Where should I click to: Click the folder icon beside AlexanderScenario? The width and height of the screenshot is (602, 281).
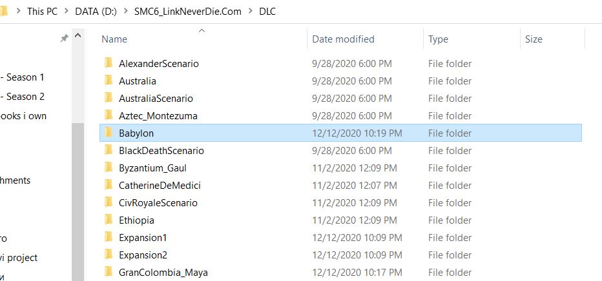(108, 64)
